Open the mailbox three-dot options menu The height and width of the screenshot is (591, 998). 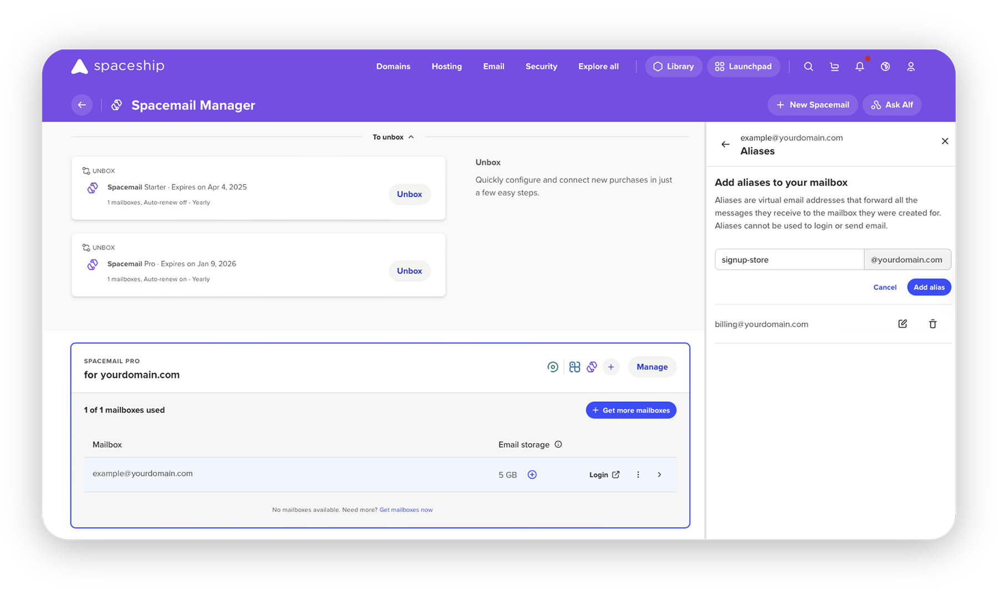click(x=638, y=475)
